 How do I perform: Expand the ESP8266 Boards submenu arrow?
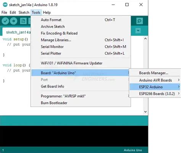(x=179, y=93)
